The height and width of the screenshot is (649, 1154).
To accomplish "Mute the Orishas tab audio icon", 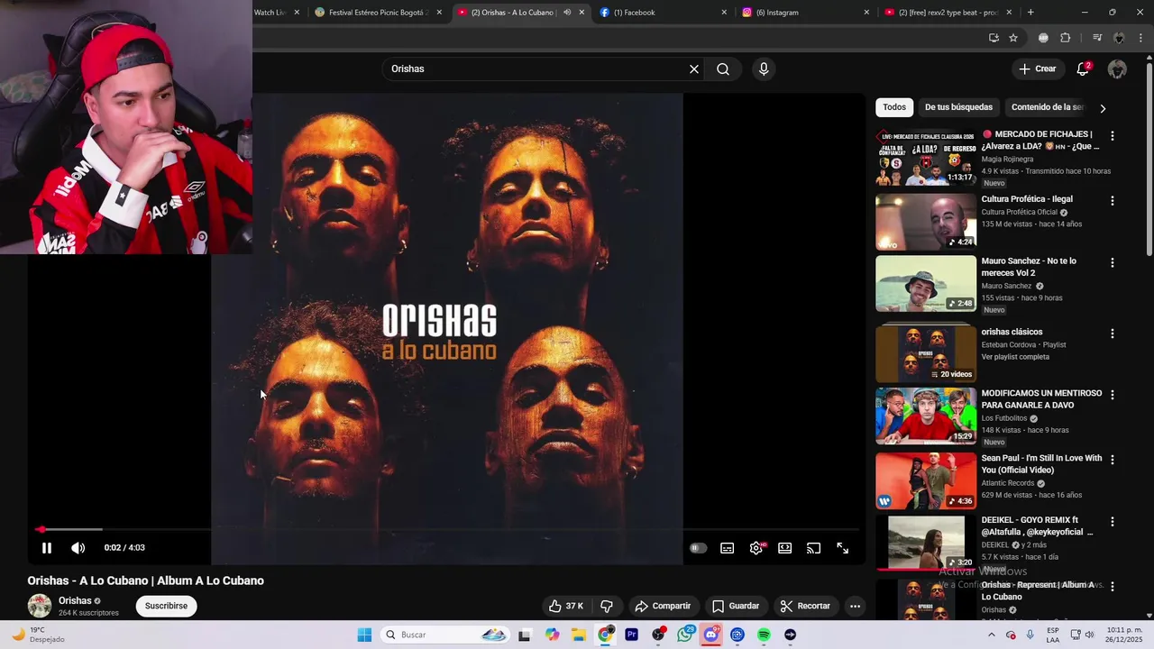I will pos(567,13).
